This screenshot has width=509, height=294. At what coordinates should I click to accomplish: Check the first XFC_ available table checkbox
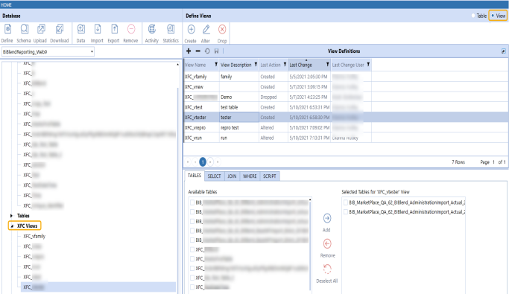click(192, 249)
